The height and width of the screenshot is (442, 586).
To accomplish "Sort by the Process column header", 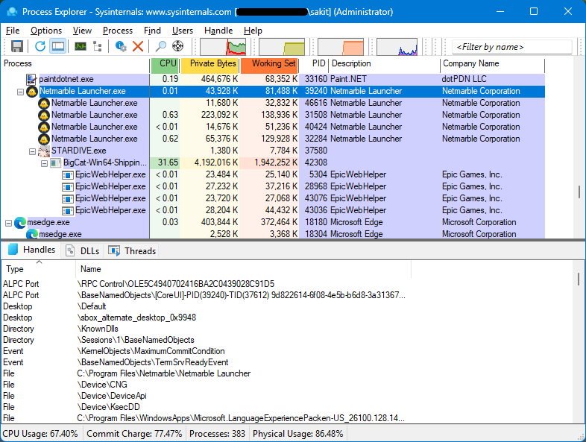I will [x=75, y=64].
